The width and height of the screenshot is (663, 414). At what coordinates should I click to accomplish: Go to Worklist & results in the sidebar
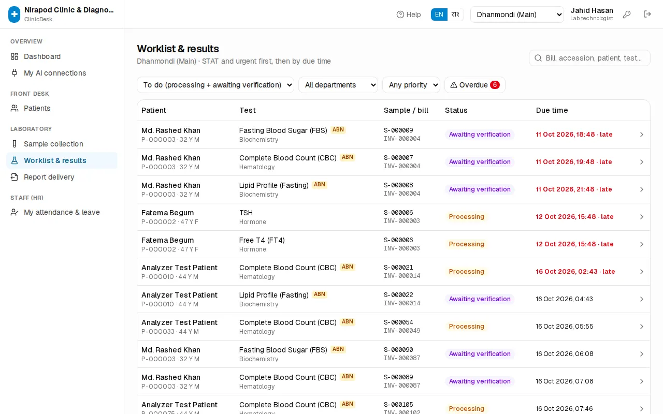pos(62,160)
